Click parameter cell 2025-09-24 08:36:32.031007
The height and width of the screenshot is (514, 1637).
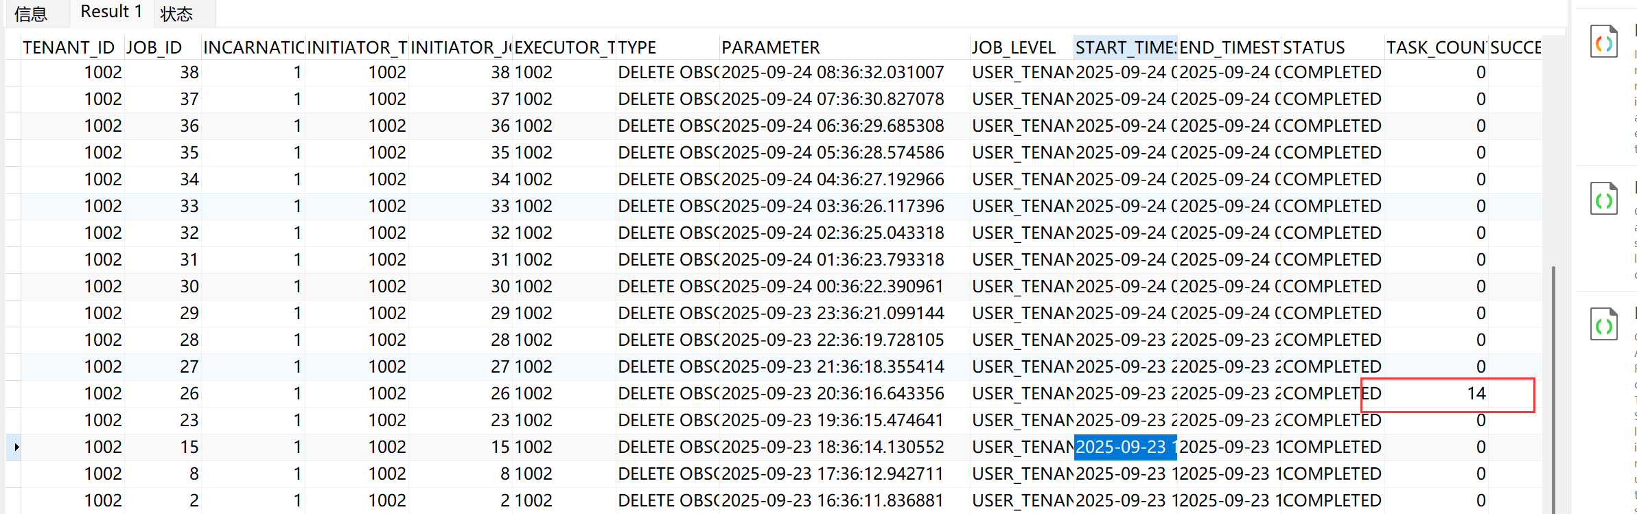click(x=833, y=72)
